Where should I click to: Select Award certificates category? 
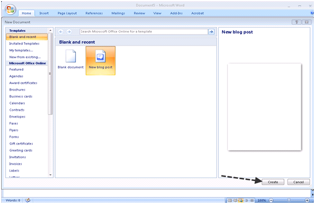tap(23, 83)
